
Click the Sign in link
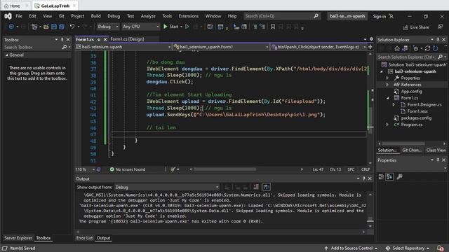coord(379,16)
